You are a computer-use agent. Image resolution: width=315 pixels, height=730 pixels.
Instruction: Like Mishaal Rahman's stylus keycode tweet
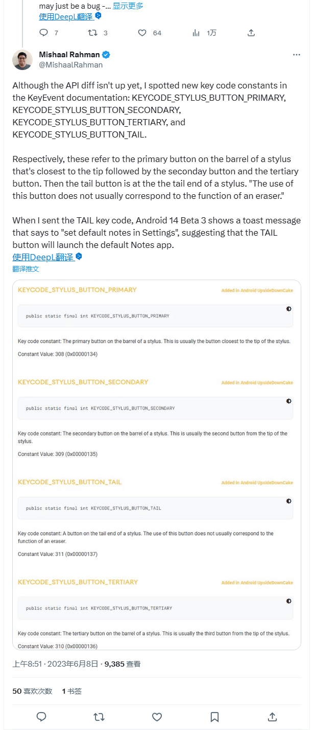point(157,717)
